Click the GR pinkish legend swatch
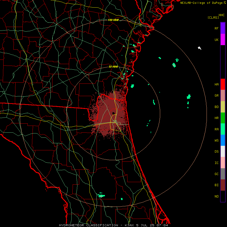227x227 pixels. pos(223,95)
